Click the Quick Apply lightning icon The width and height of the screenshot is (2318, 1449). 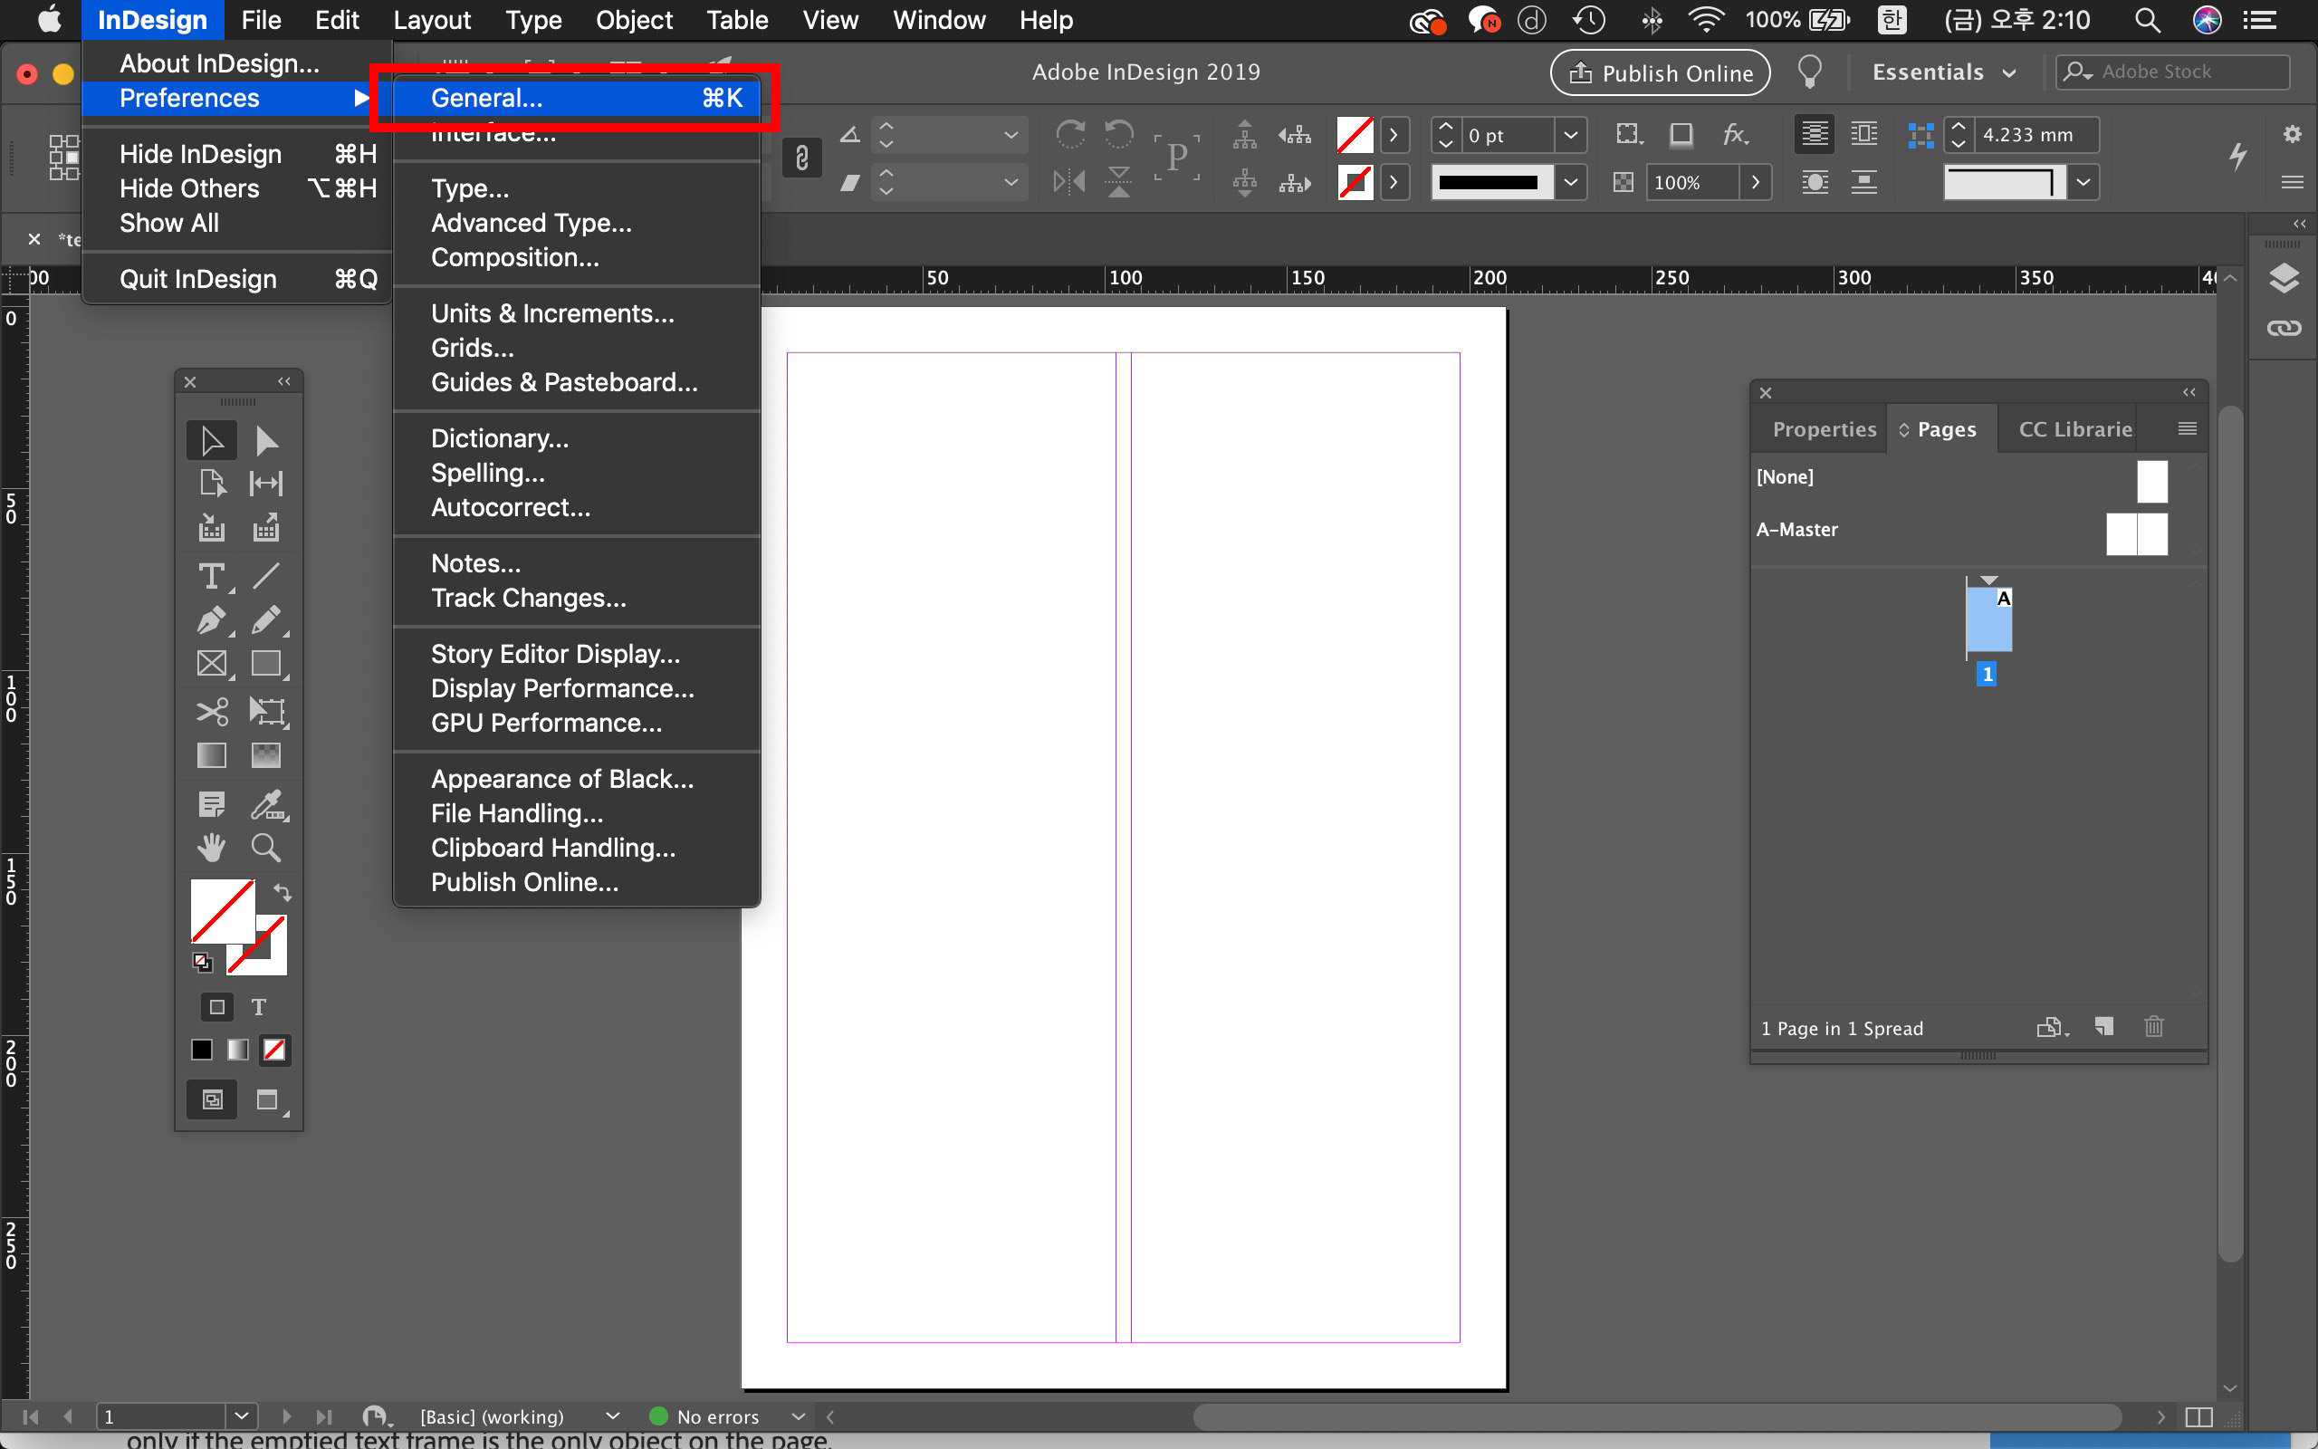2237,156
